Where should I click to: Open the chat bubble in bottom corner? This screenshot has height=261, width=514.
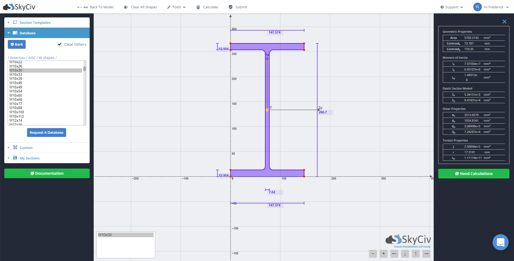(501, 242)
